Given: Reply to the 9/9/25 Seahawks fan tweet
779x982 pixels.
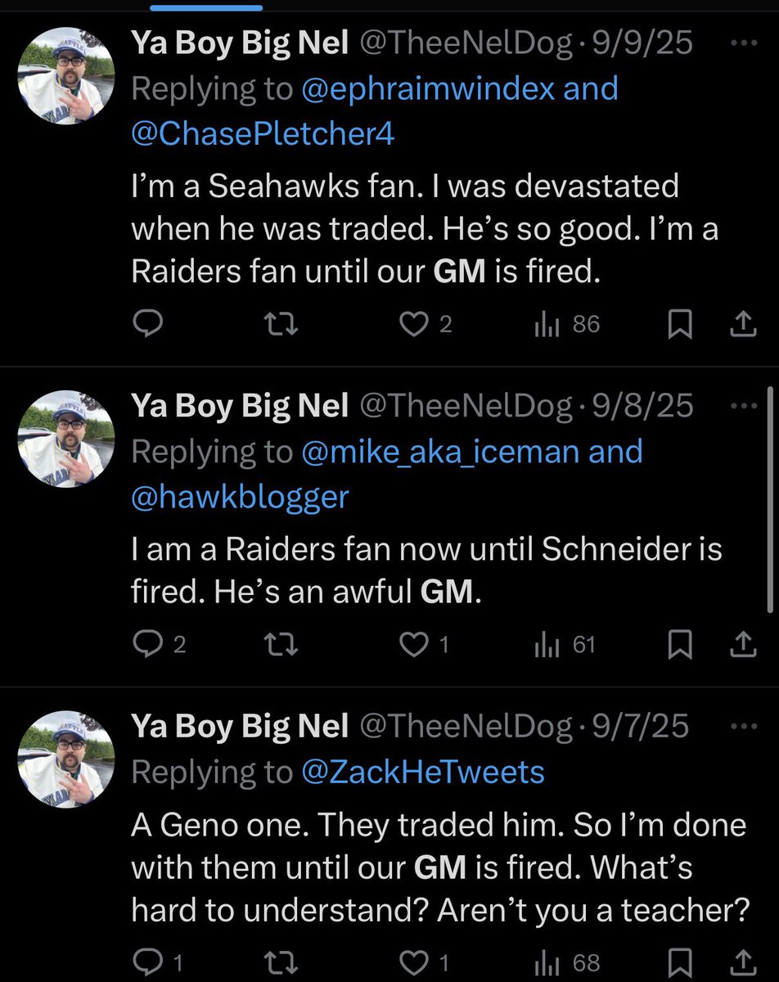Looking at the screenshot, I should [148, 326].
